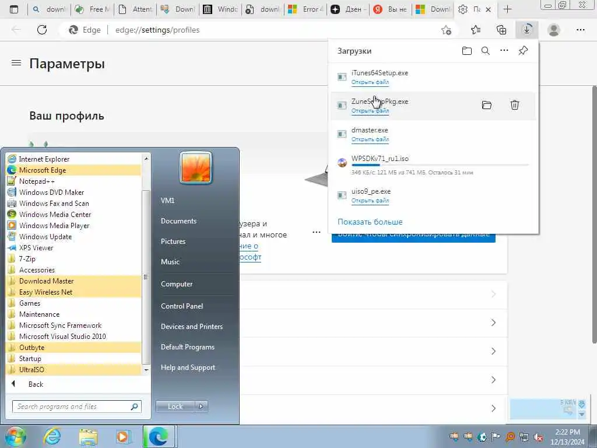Click the Lock button in Start menu
This screenshot has width=597, height=448.
click(x=175, y=407)
